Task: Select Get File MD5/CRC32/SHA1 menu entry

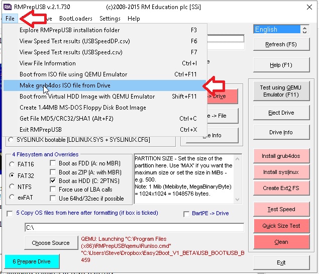Action: click(x=105, y=119)
